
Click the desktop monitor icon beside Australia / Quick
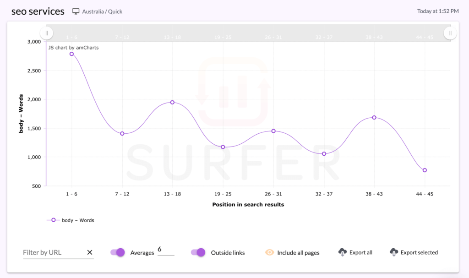76,11
